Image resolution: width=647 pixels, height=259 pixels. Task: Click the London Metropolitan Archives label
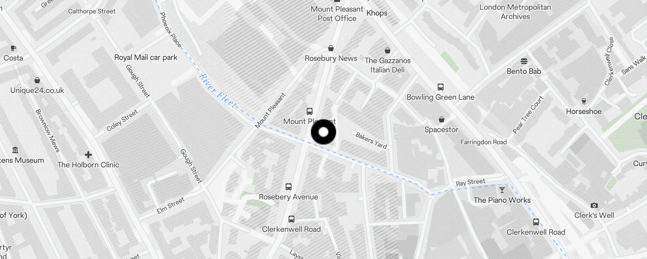tap(515, 12)
